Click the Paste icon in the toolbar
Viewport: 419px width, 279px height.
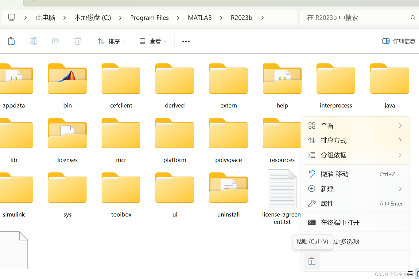pos(11,41)
